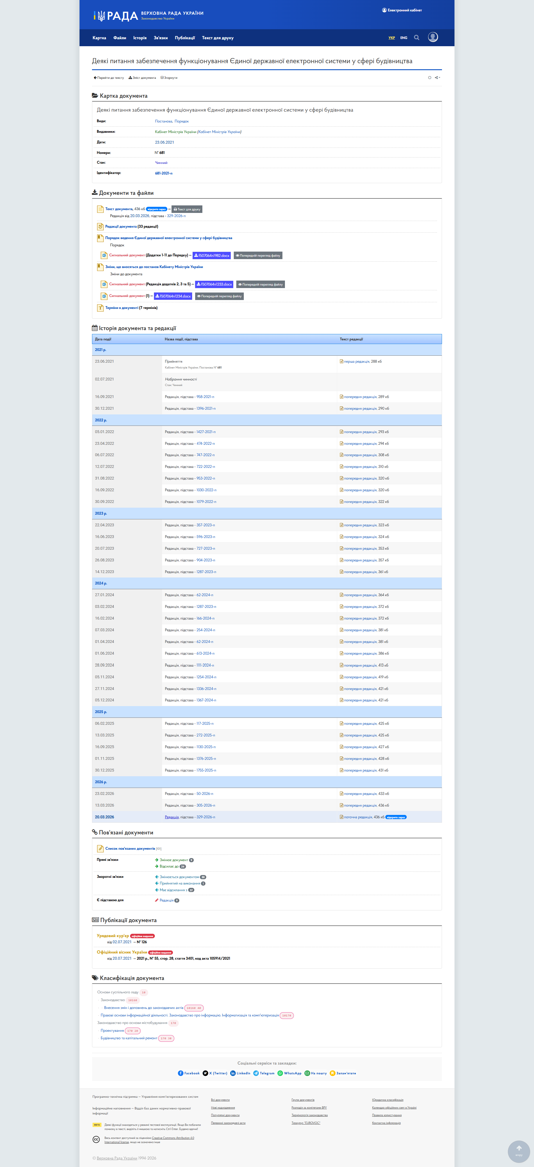
Task: Share on LinkedIn
Action: 240,1073
